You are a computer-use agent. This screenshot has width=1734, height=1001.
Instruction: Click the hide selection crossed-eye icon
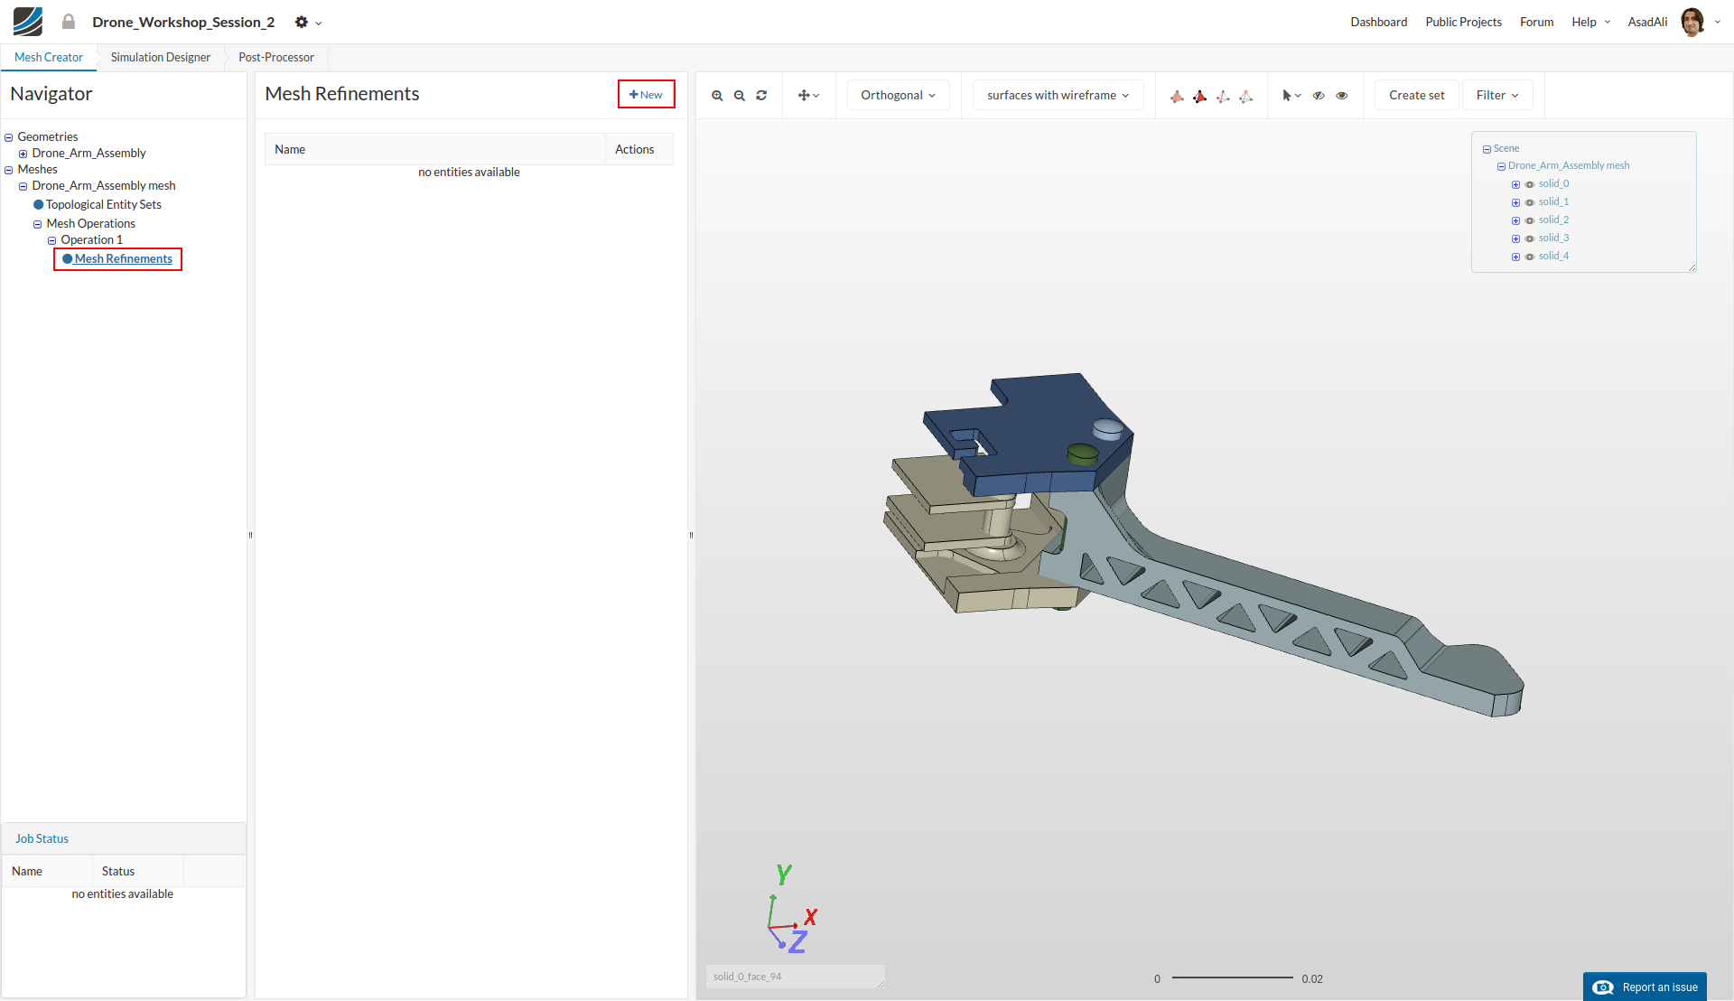point(1319,95)
